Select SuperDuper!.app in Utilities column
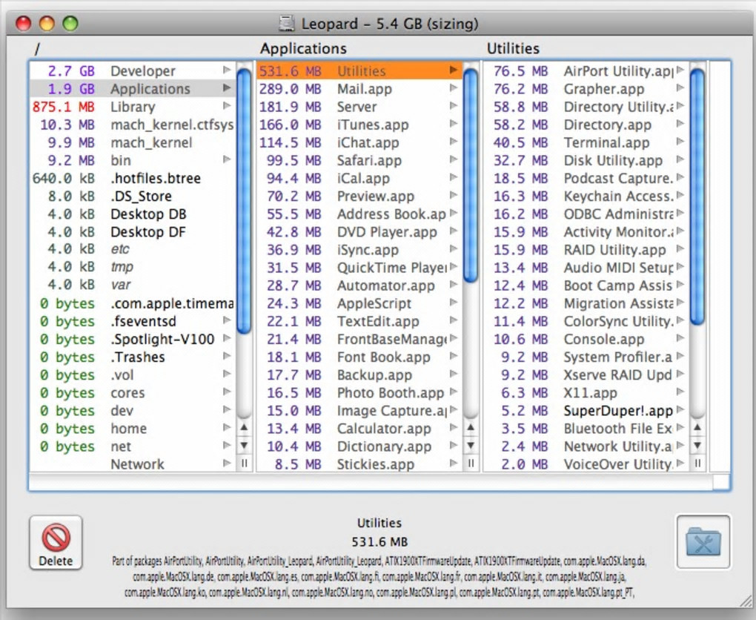Screen dimensions: 756x620 (617, 411)
